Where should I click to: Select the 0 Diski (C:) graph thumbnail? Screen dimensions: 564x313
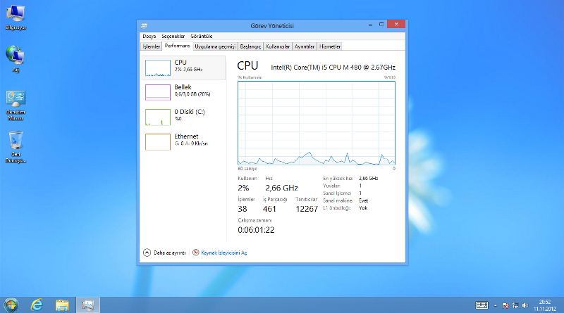click(158, 117)
